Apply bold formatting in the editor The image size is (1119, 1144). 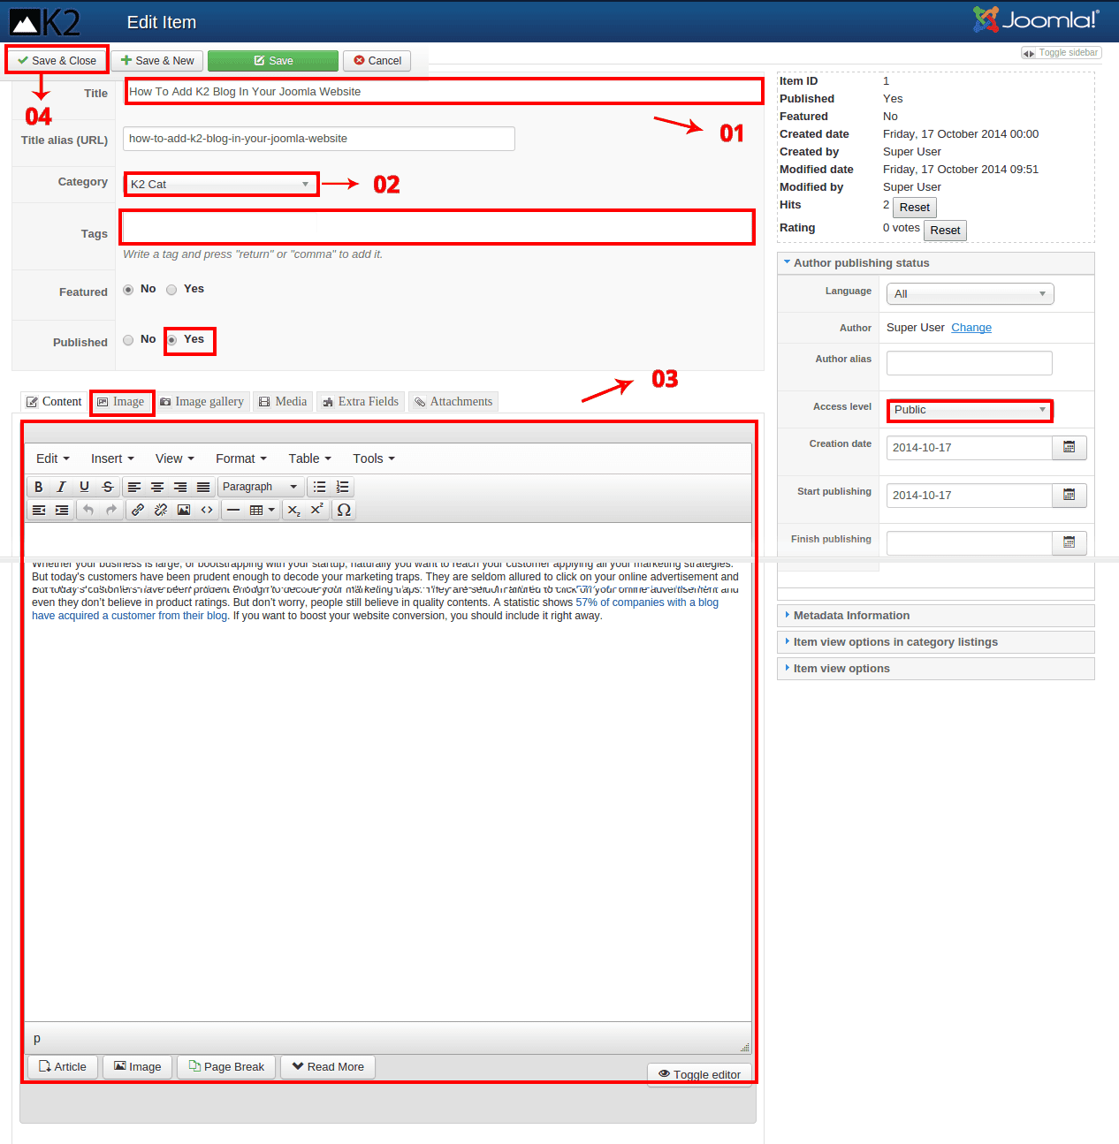click(x=39, y=487)
